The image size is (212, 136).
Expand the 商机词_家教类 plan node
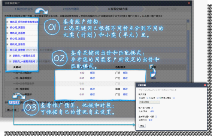(7, 44)
